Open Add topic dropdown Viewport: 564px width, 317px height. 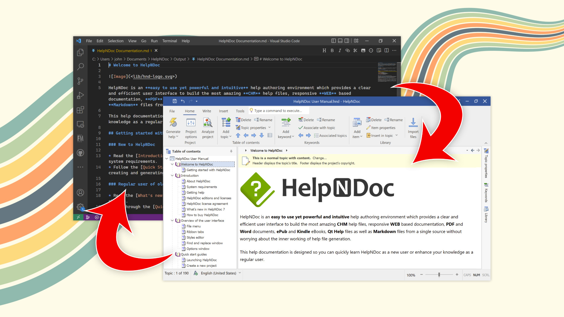click(x=226, y=137)
